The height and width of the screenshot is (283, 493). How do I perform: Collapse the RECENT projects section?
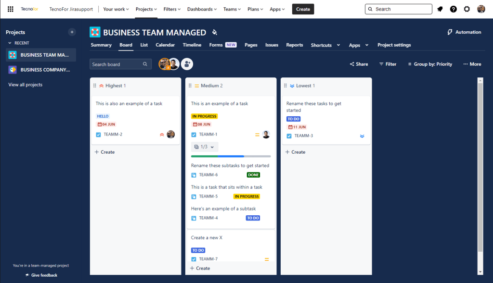[x=9, y=43]
